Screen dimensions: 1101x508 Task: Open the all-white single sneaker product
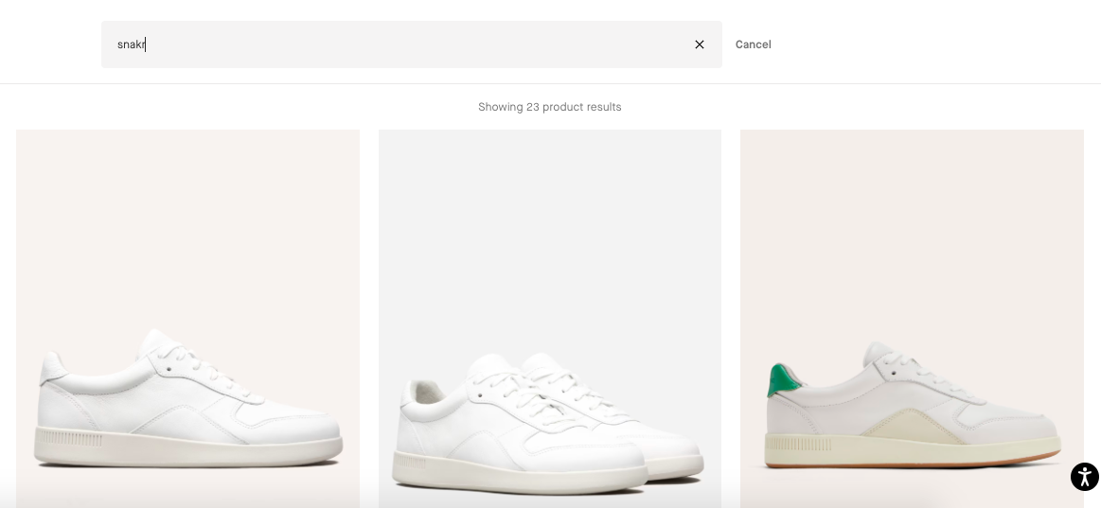tap(187, 319)
